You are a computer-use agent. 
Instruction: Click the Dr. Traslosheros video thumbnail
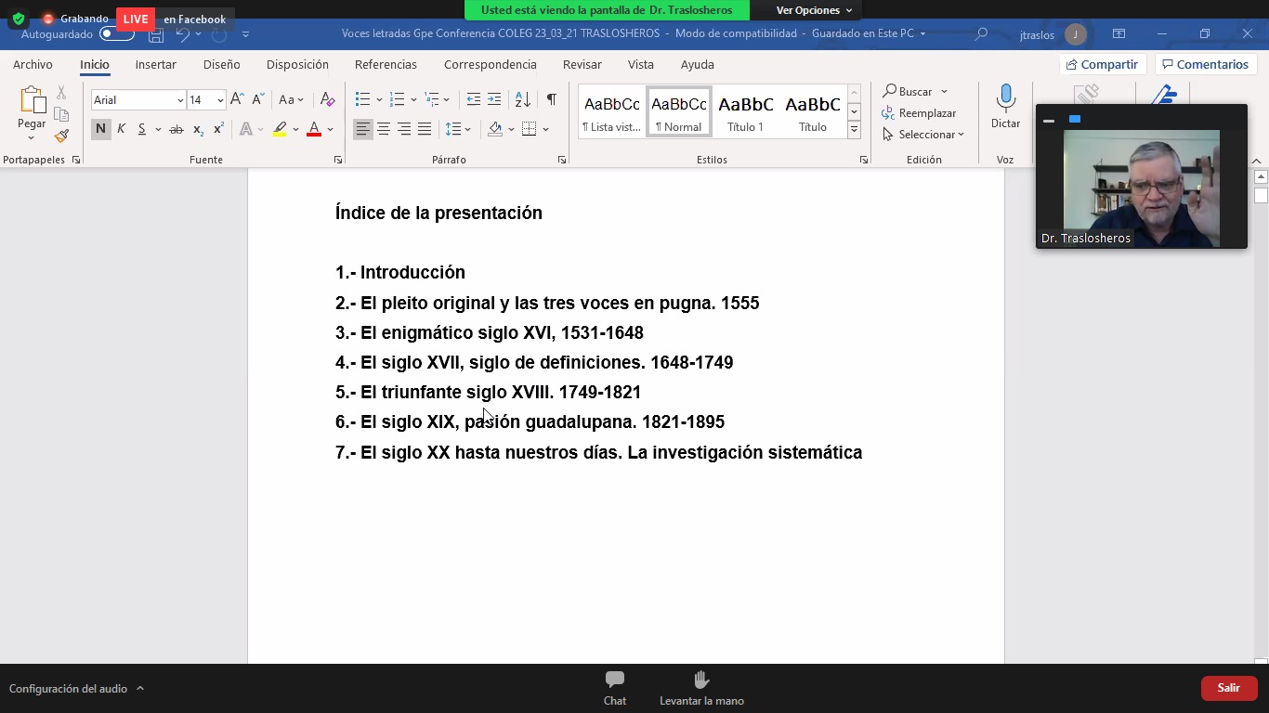[1142, 188]
